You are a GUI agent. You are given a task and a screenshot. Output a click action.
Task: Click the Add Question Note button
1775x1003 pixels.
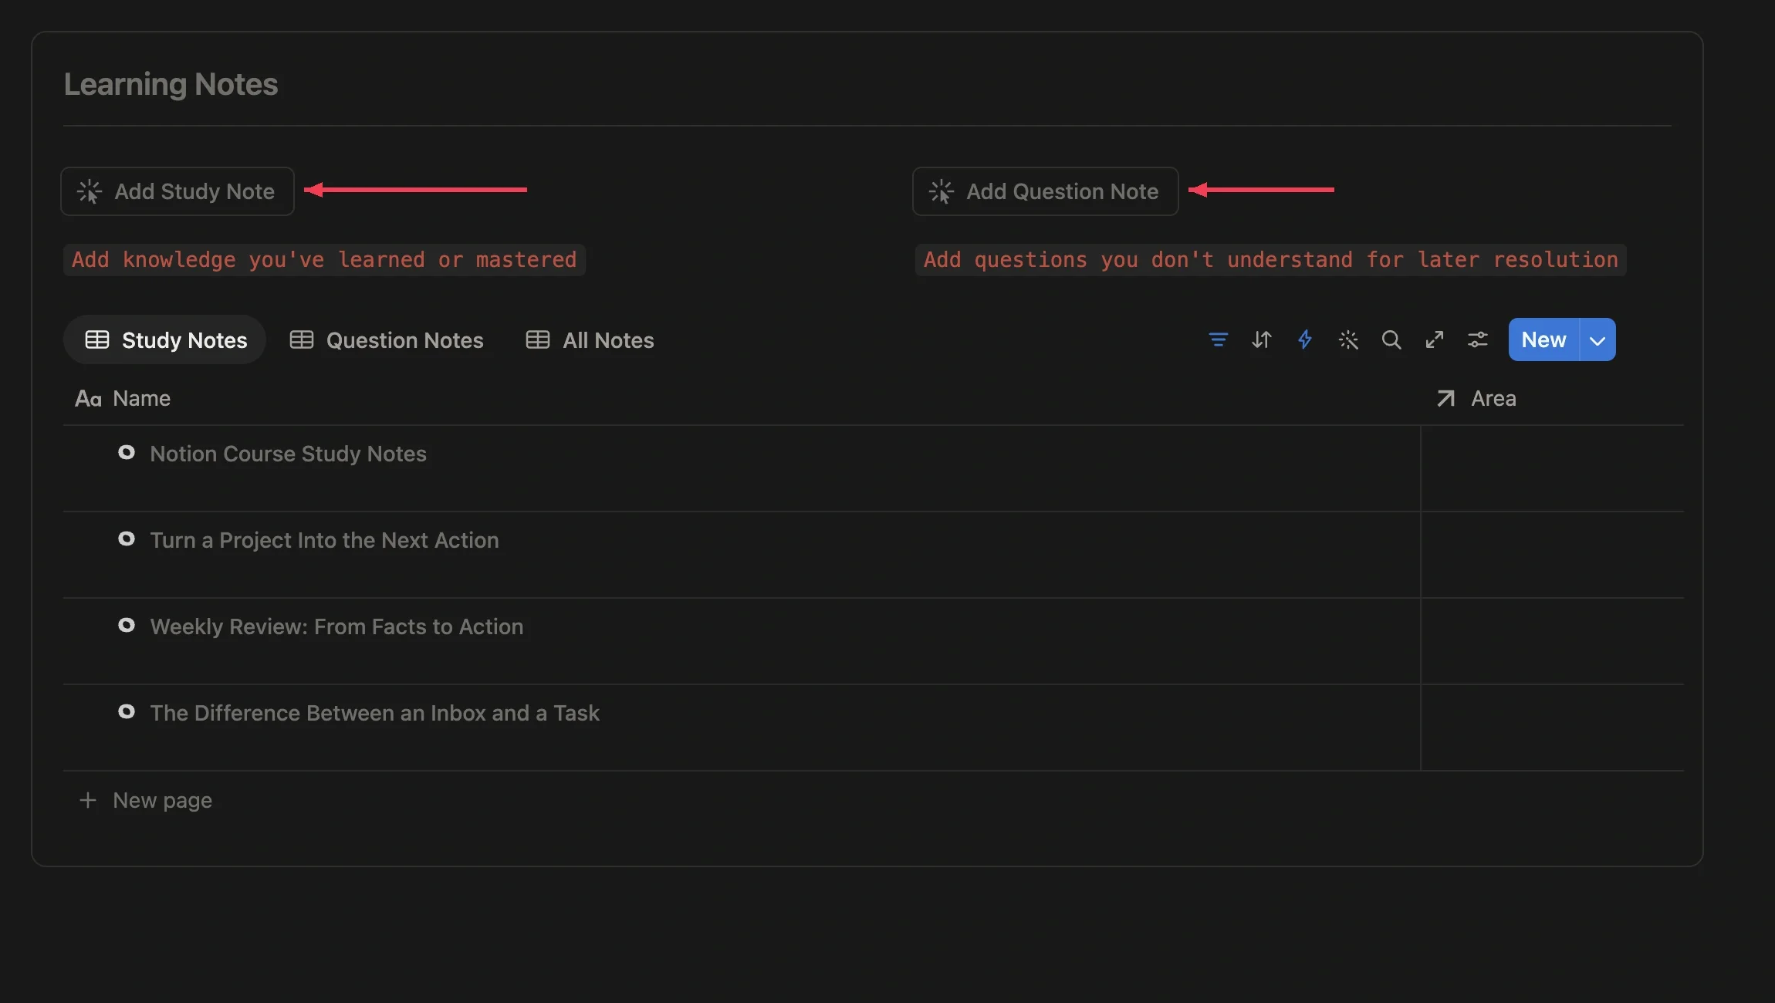pos(1045,191)
